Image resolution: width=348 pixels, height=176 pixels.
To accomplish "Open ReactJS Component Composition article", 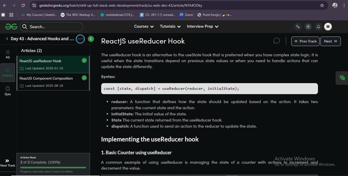I will (53, 82).
